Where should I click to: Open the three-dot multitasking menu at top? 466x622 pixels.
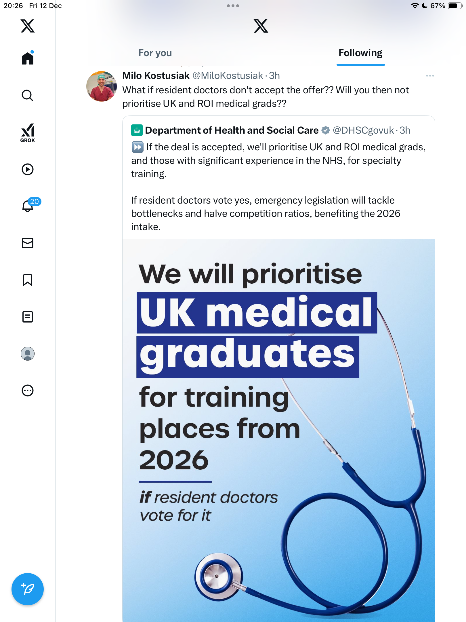pos(233,6)
